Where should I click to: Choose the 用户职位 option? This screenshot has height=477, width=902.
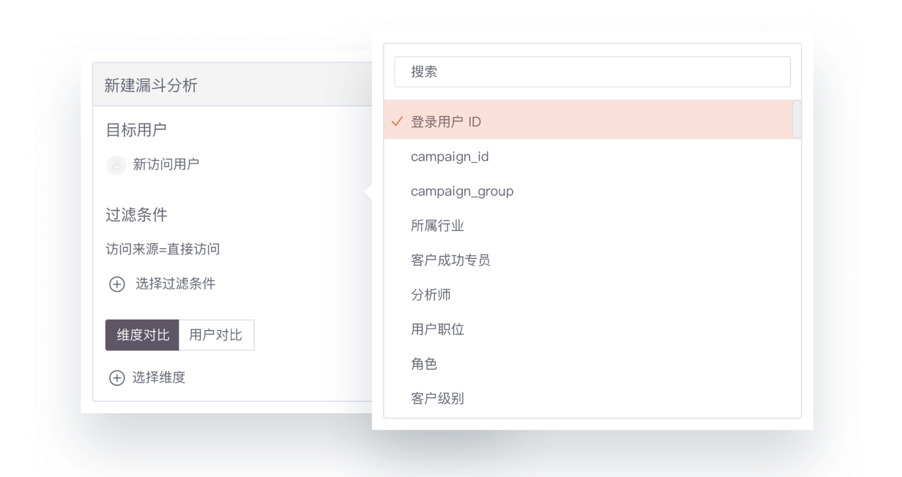click(x=438, y=329)
